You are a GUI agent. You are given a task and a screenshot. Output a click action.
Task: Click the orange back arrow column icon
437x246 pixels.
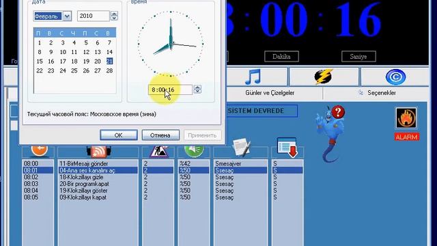[40, 150]
